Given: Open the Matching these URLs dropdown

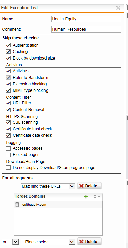Looking at the screenshot, I should 48,186.
